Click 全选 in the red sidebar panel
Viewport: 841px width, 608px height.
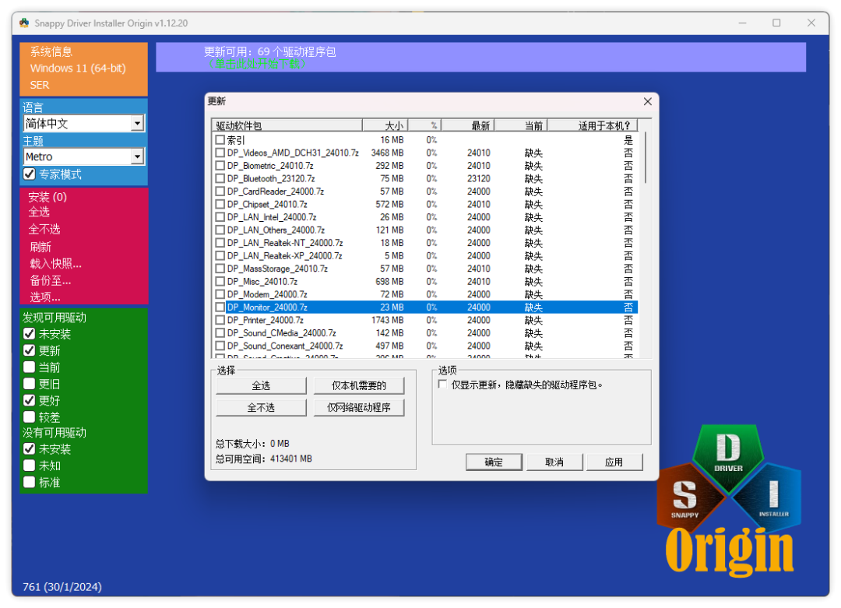39,212
